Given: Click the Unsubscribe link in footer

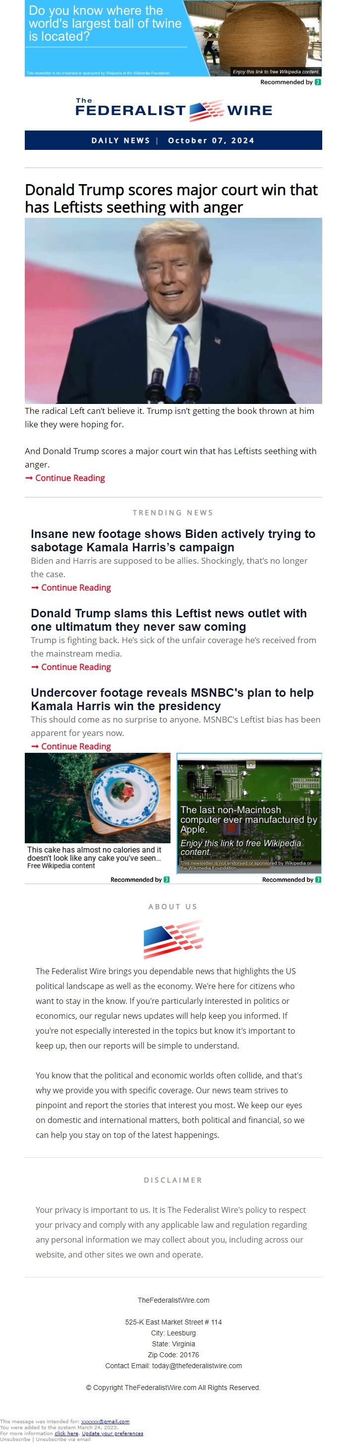Looking at the screenshot, I should [x=16, y=1440].
